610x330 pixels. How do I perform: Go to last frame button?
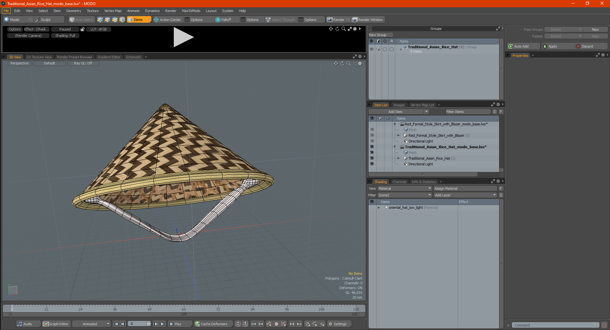point(163,324)
